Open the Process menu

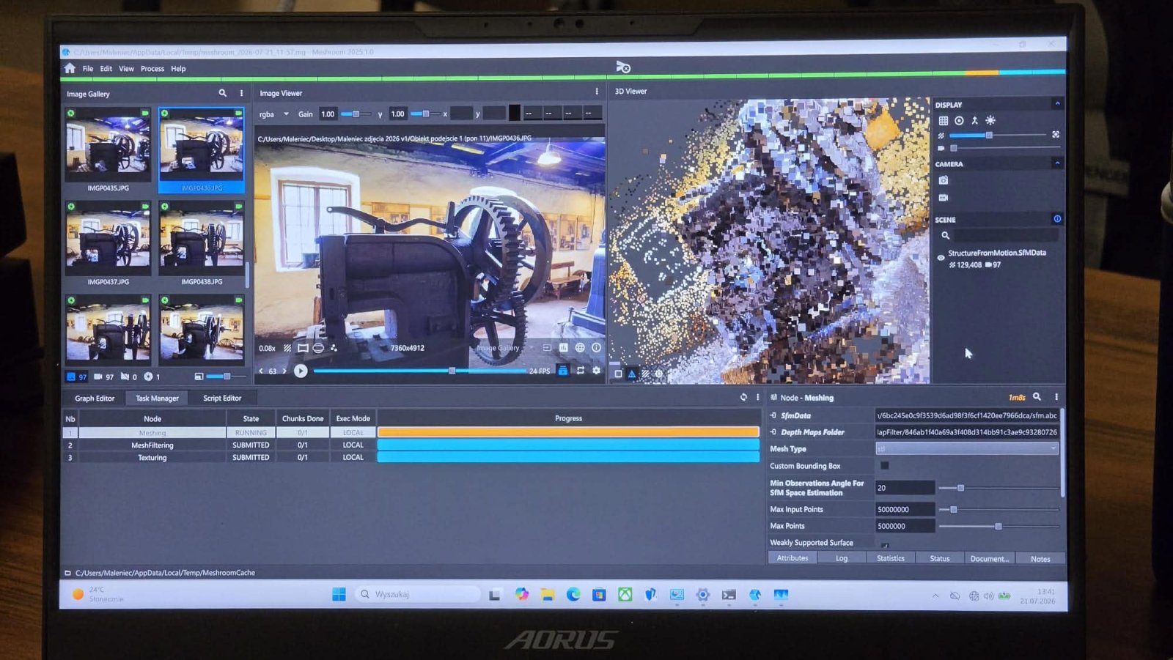pos(152,69)
